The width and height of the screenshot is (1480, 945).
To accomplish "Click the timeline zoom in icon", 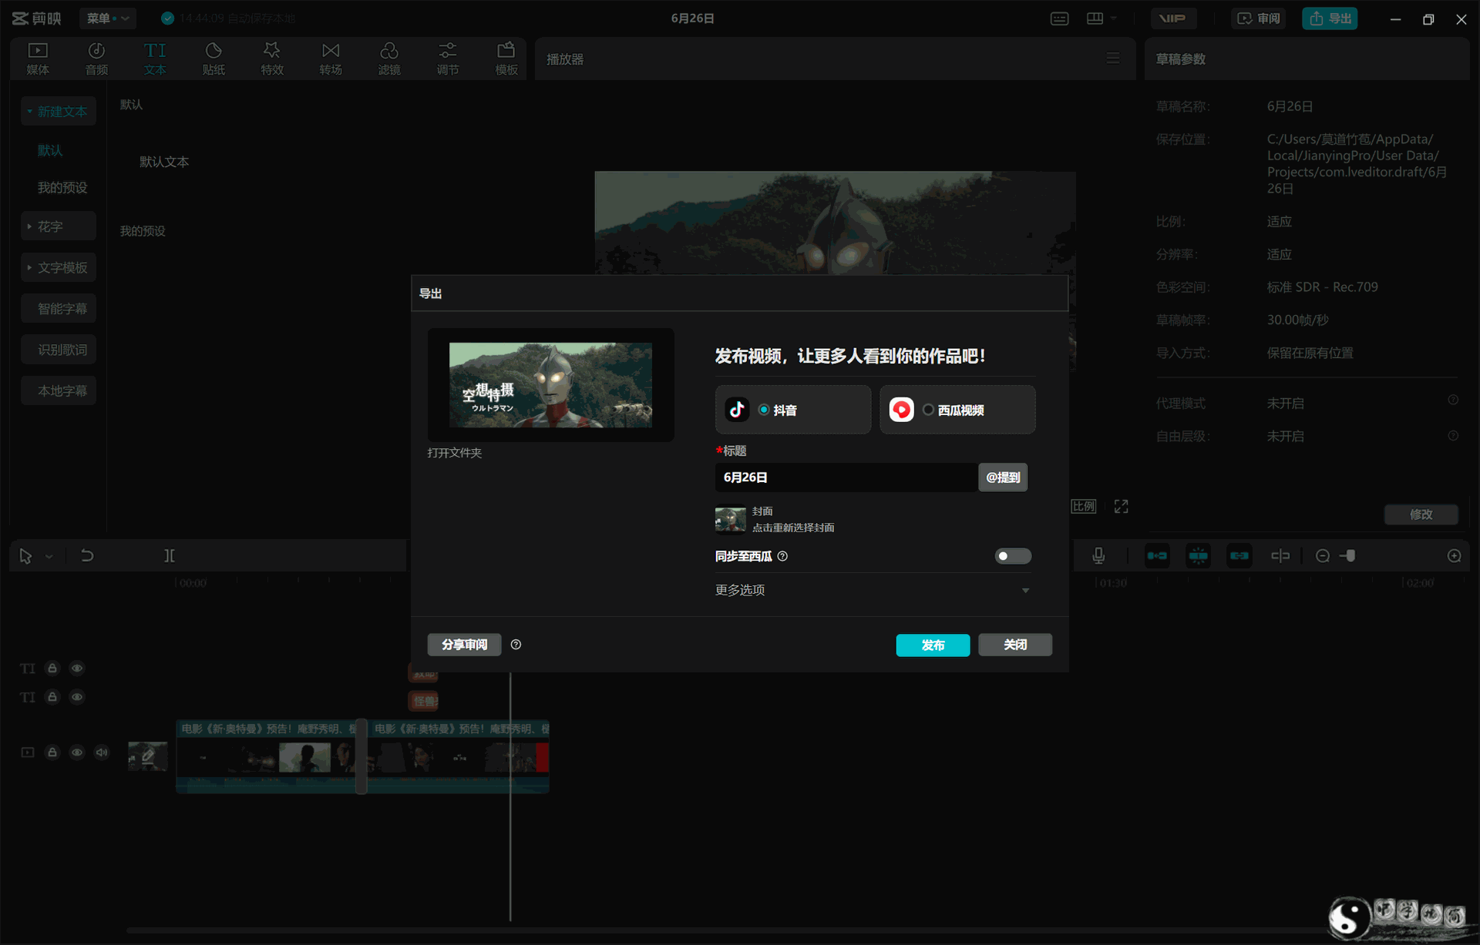I will coord(1455,555).
